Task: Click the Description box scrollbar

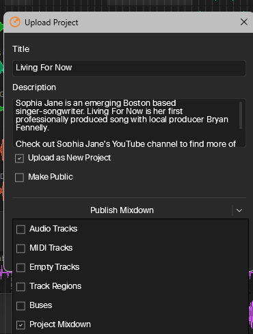Action: 241,115
